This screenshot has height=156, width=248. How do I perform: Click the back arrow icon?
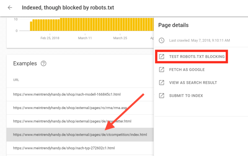[10, 7]
